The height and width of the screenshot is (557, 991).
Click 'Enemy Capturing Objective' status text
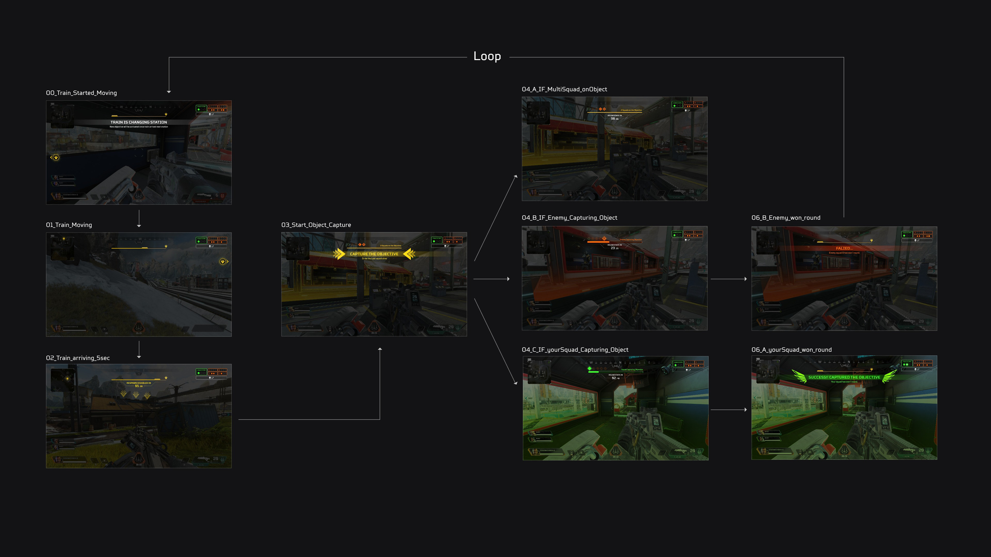click(x=630, y=240)
